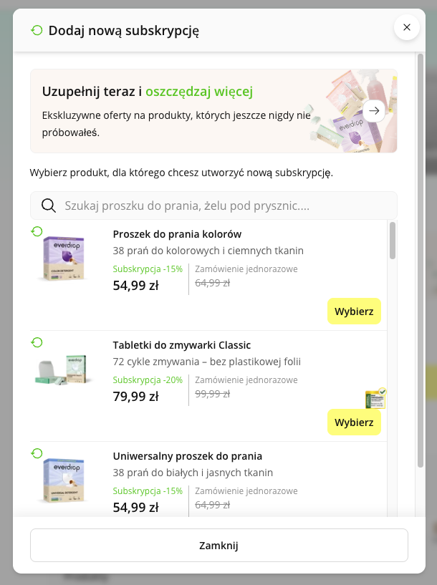Click subscription icon beside Tabletki do zmywarki Classic
437x585 pixels.
(37, 342)
